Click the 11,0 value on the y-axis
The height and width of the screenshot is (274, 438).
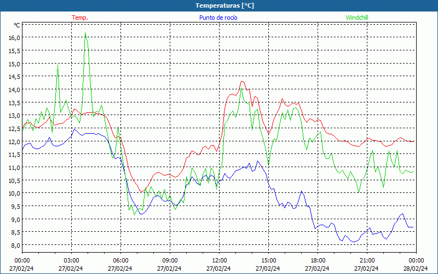pyautogui.click(x=15, y=168)
